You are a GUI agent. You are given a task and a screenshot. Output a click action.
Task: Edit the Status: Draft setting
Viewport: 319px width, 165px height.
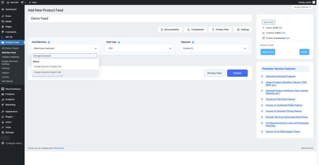point(280,28)
